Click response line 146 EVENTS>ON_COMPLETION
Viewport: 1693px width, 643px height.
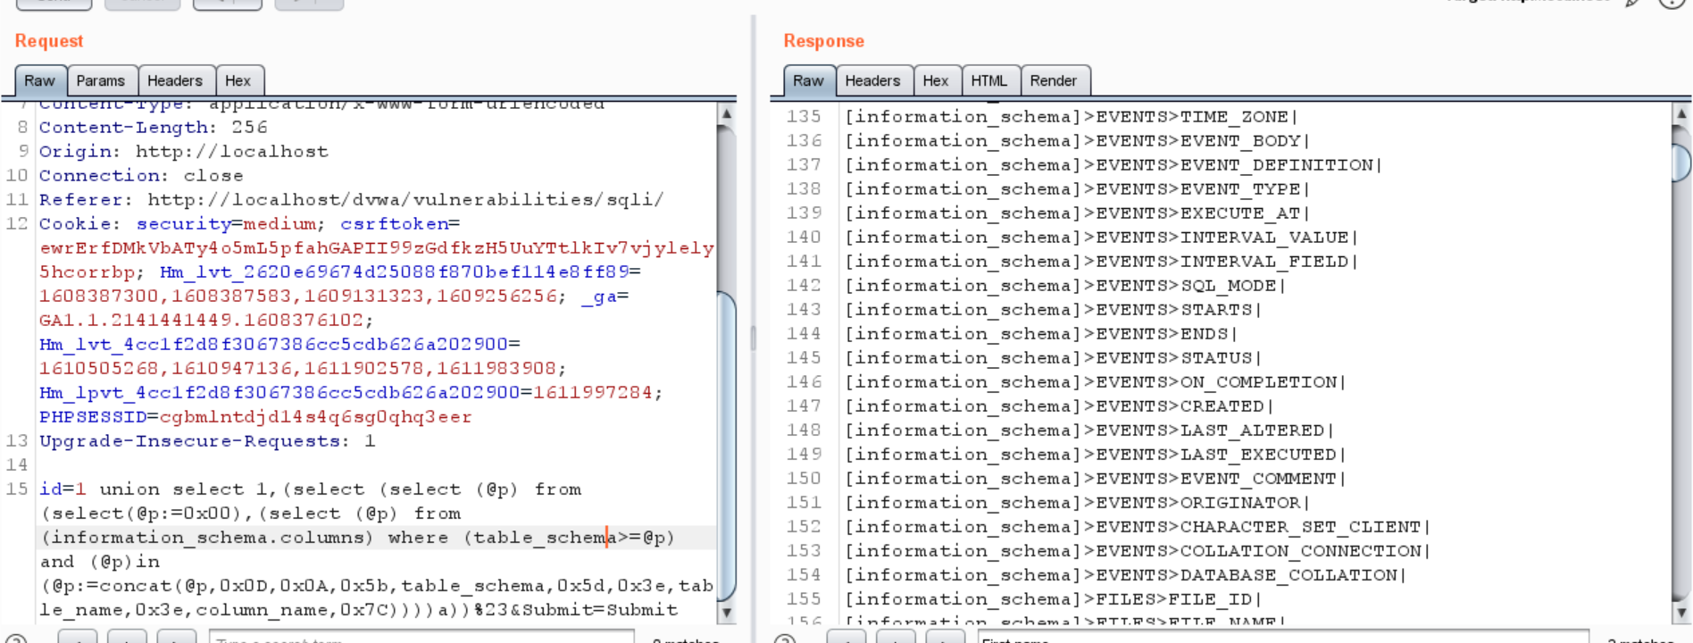[1096, 382]
